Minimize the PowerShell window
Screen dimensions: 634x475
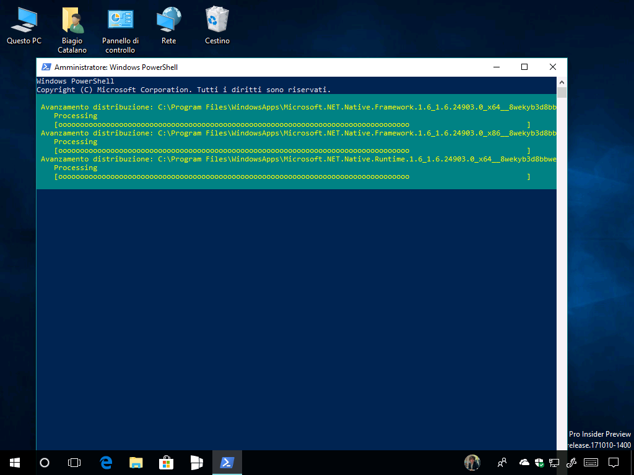pyautogui.click(x=497, y=67)
